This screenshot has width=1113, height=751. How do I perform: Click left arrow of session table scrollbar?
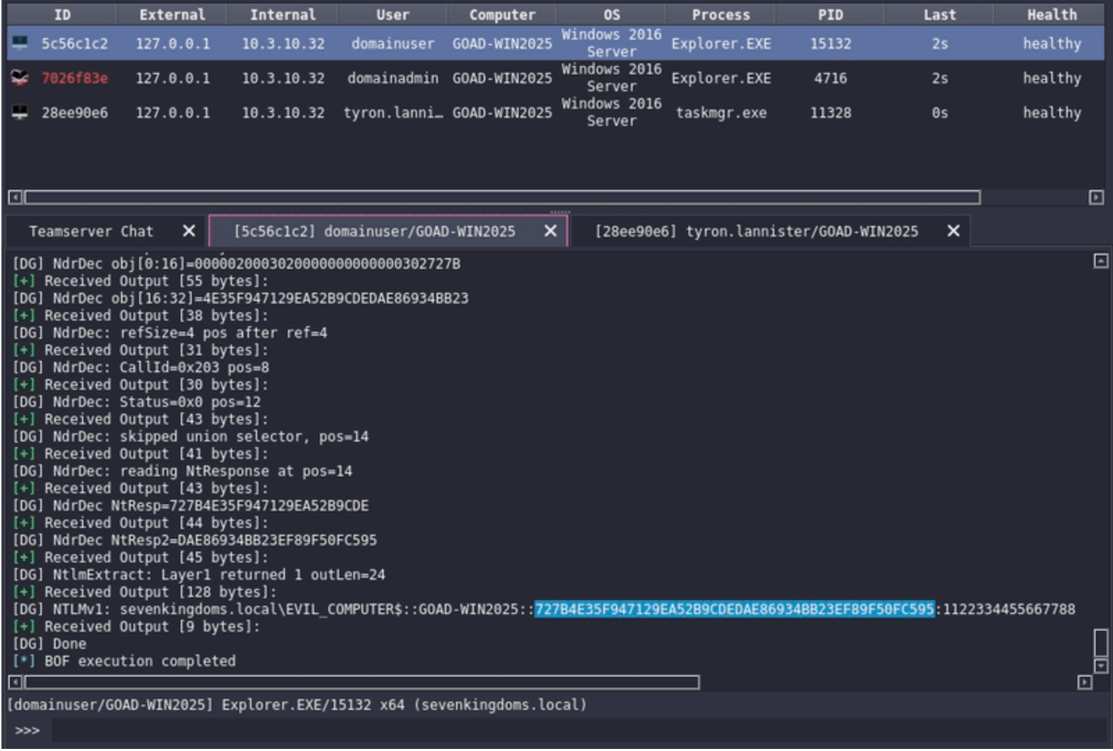[x=15, y=197]
